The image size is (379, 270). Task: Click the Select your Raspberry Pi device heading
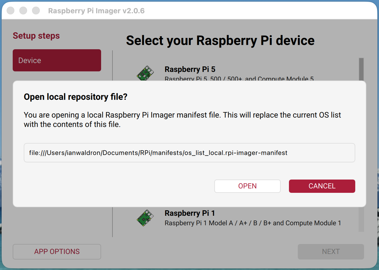[220, 40]
